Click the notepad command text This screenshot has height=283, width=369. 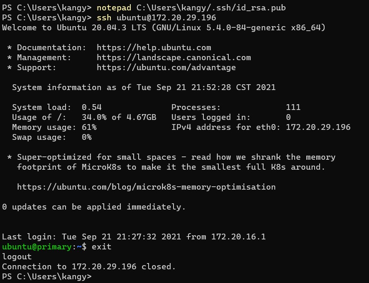point(114,8)
